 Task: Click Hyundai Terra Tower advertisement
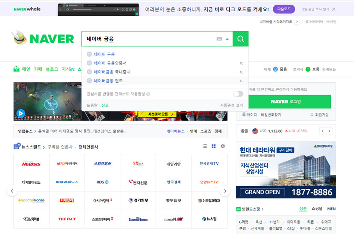[286, 170]
